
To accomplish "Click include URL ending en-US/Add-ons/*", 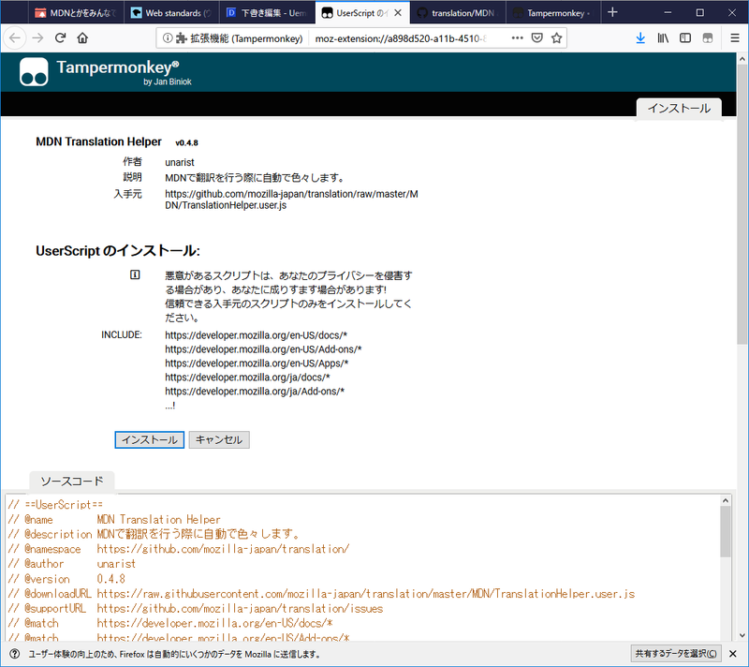I will tap(263, 349).
